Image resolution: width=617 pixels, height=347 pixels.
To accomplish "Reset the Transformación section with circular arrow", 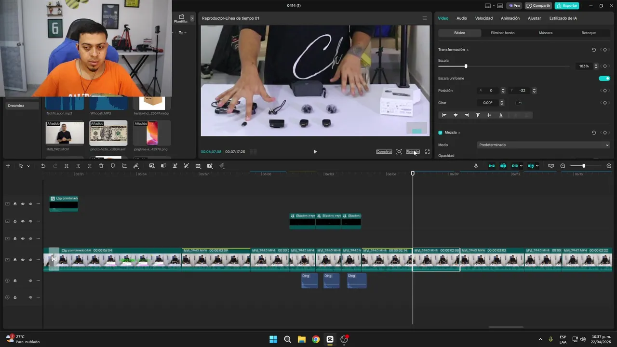I will (x=594, y=50).
